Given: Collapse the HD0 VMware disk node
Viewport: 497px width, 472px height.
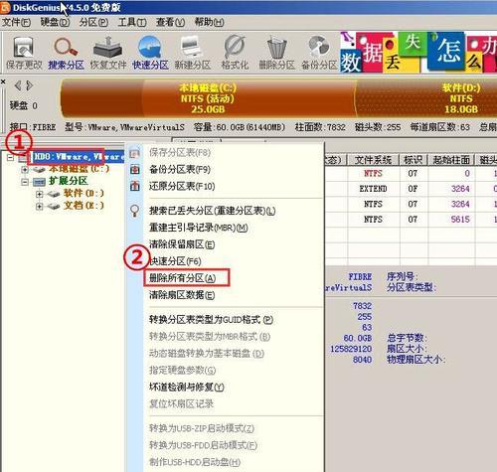Looking at the screenshot, I should coord(10,157).
